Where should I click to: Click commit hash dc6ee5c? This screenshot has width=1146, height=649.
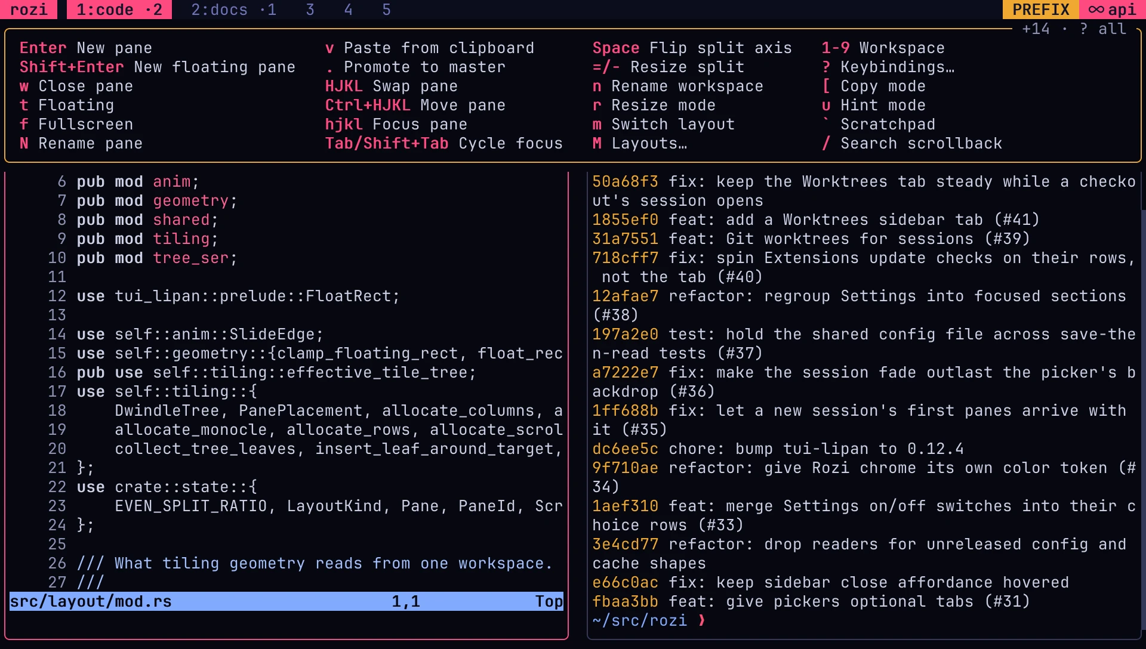626,449
